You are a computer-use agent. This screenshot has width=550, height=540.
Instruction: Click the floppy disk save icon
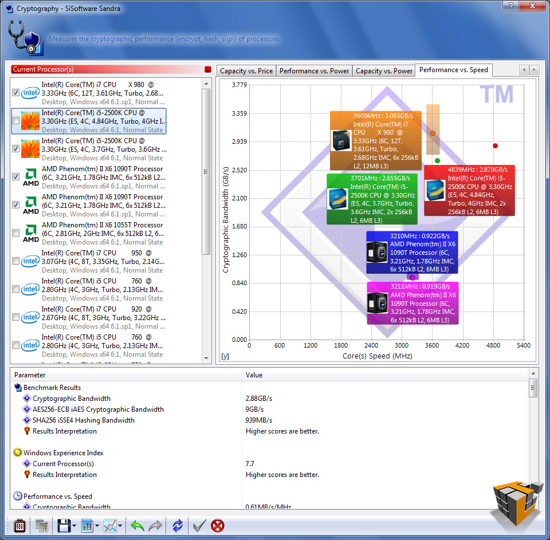[x=64, y=526]
